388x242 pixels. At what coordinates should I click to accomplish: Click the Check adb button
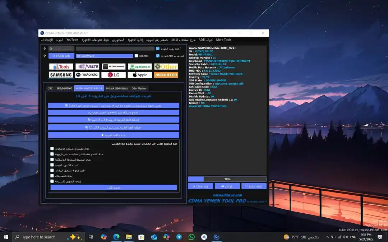(61, 56)
